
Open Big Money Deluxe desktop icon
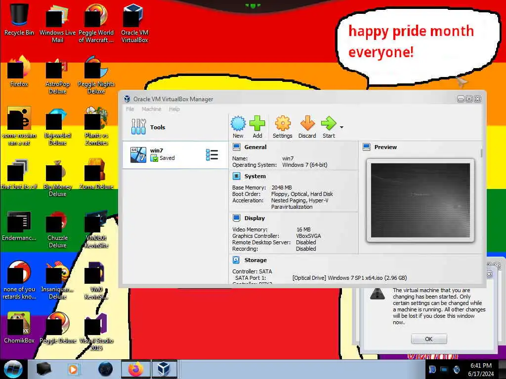[57, 177]
